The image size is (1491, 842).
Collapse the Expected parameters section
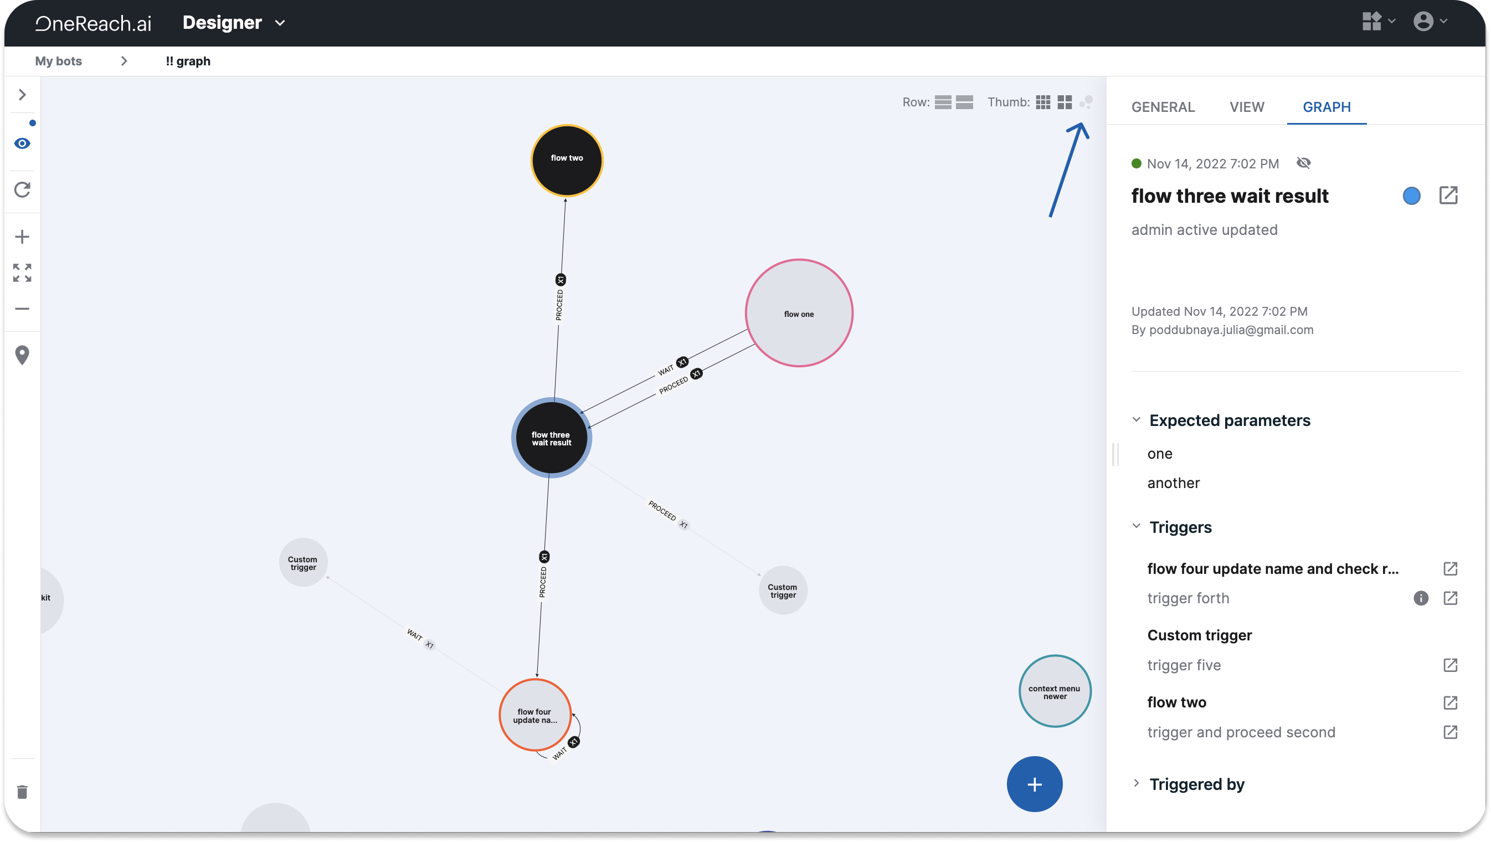coord(1136,420)
